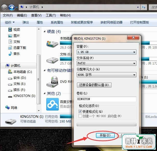The image size is (157, 151).
Task: Open the 文件系统 dropdown showing FAT32
Action: point(106,63)
